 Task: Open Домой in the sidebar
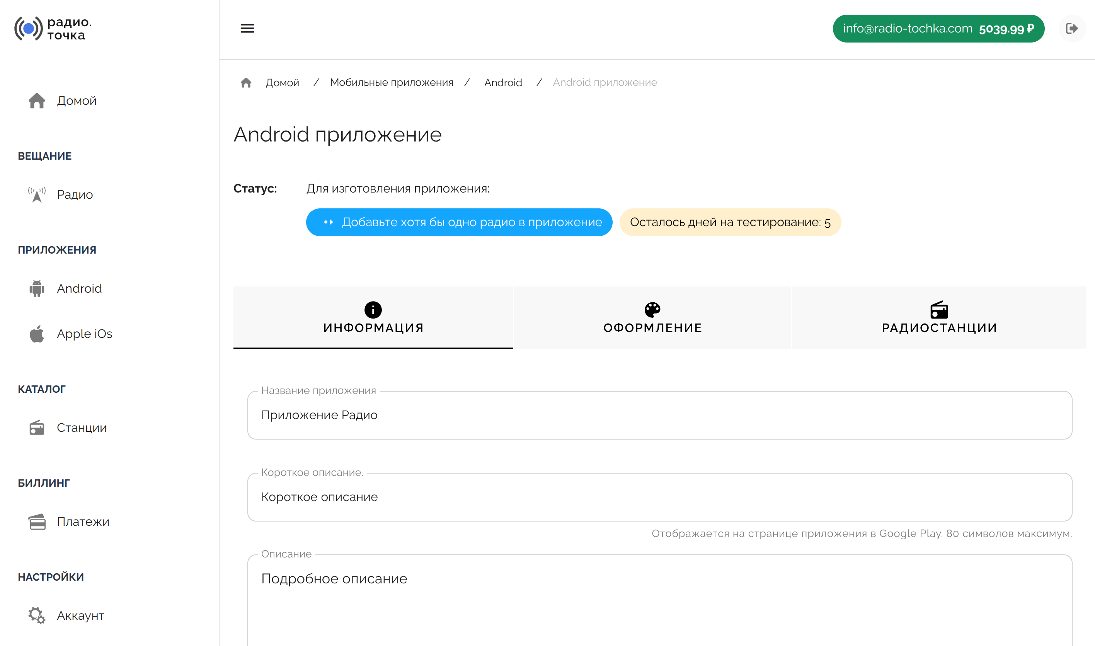[77, 101]
